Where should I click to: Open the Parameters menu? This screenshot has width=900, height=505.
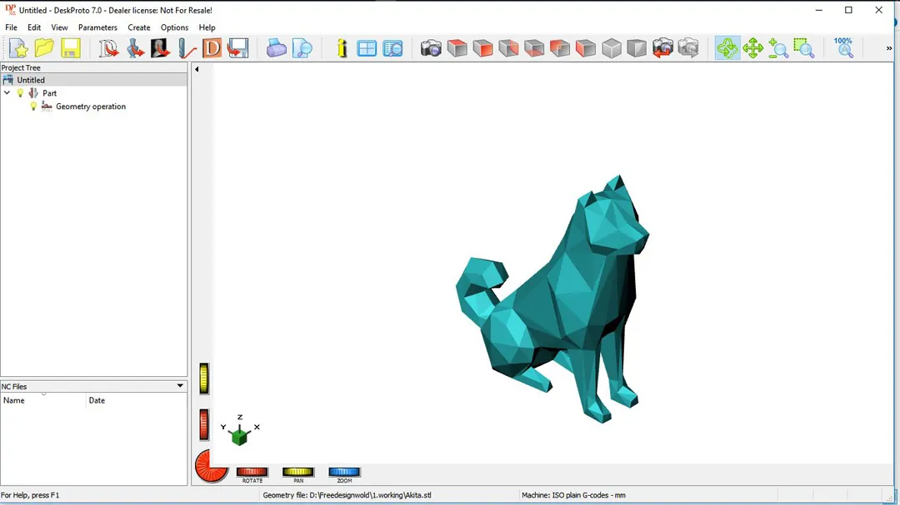[97, 27]
